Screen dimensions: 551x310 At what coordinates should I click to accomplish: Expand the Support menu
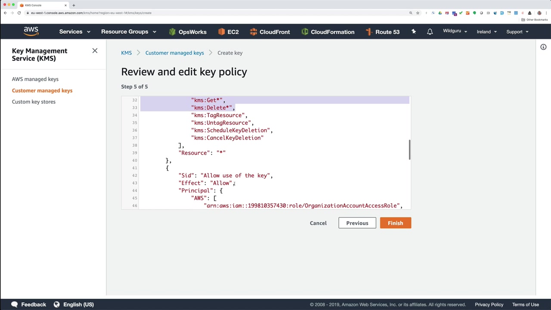(x=517, y=31)
